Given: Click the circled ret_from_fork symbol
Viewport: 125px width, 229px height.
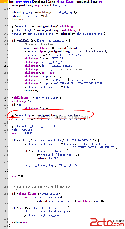Looking at the screenshot, I should (70, 116).
